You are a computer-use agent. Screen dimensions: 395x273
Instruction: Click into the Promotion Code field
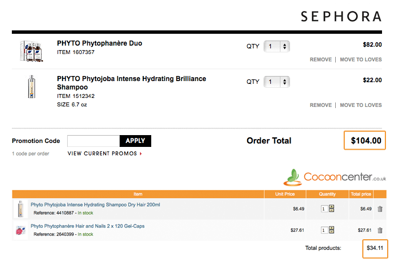(x=93, y=141)
